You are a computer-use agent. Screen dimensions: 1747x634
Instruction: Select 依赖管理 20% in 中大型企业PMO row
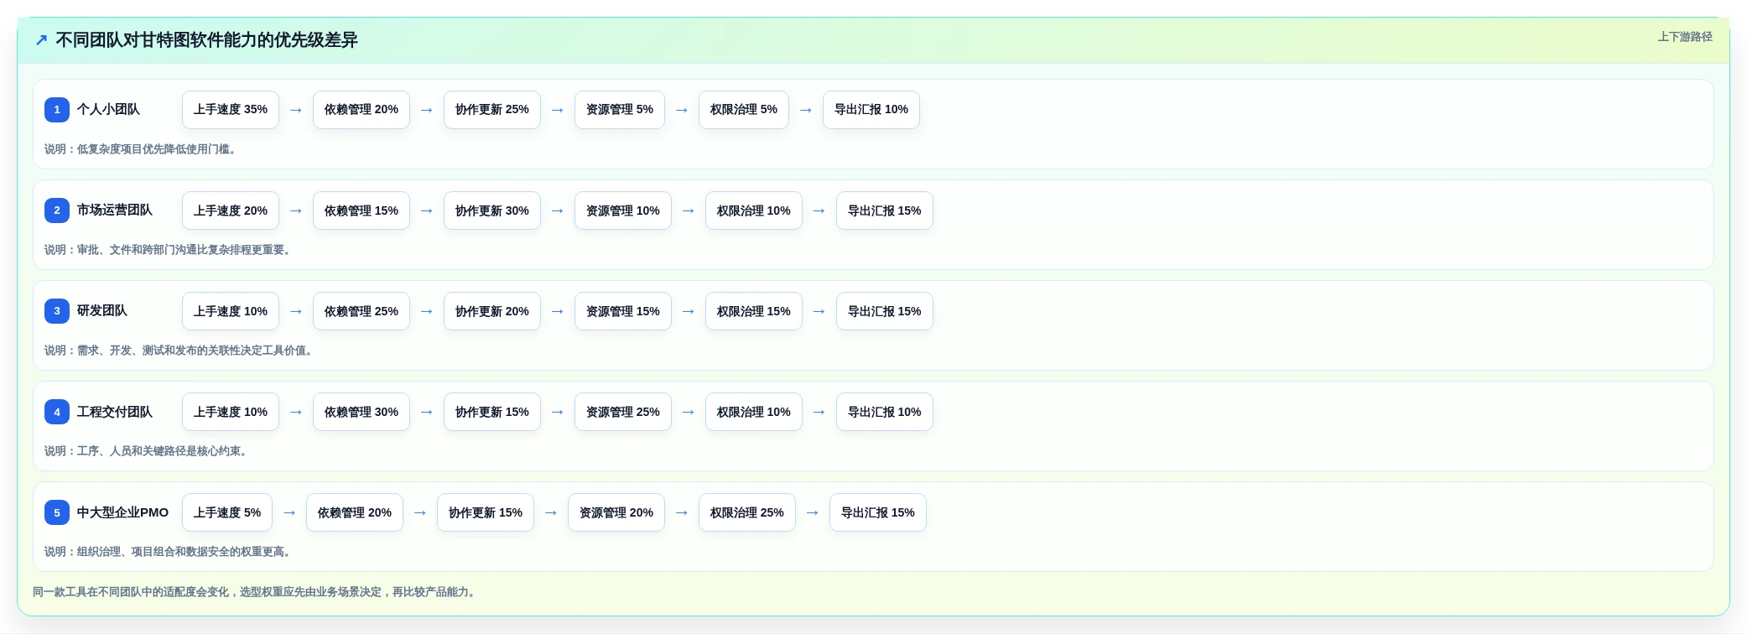355,512
